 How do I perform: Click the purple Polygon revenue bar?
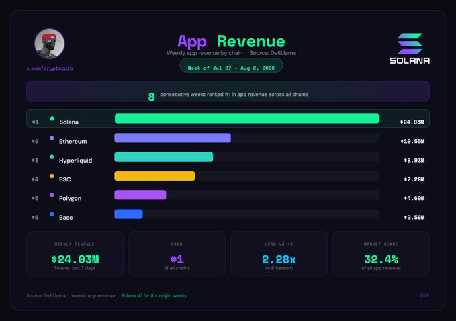(140, 195)
